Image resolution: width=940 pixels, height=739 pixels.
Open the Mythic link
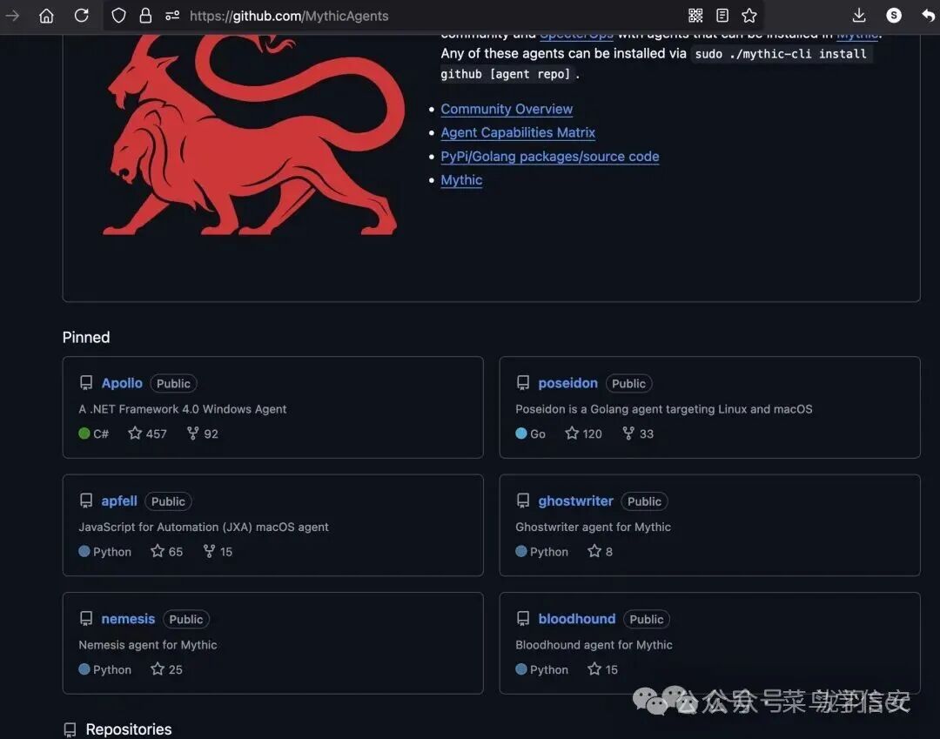tap(461, 179)
